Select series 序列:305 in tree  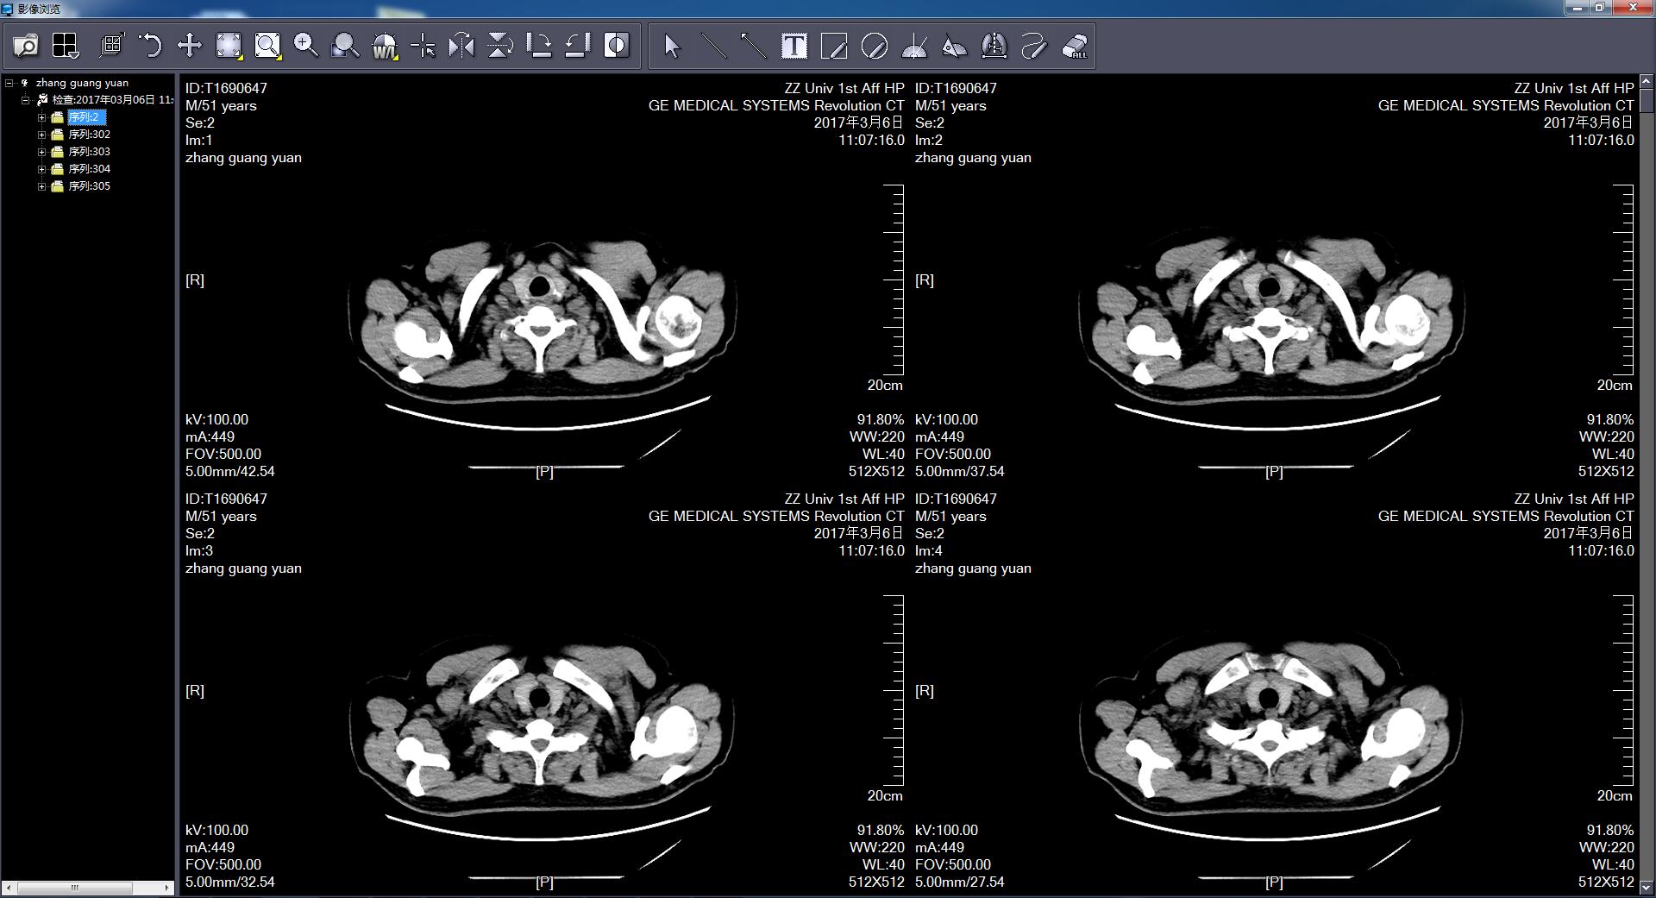coord(89,186)
